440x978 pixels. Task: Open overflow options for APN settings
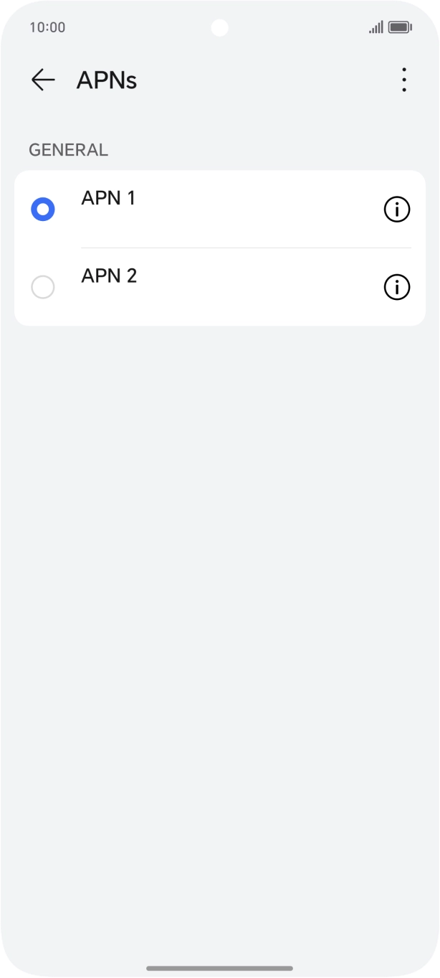(x=403, y=80)
